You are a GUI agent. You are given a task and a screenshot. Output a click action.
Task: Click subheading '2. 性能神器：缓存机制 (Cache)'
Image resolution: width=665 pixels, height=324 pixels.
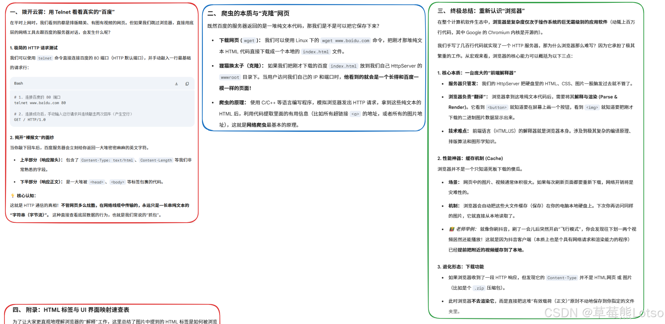470,158
